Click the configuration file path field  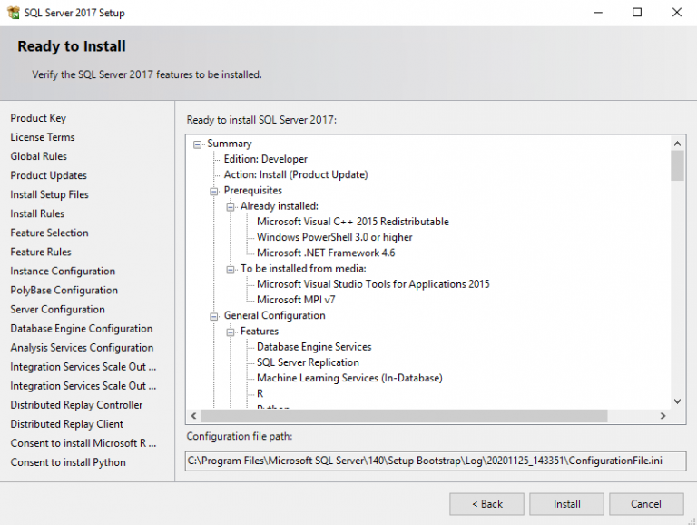tap(436, 461)
